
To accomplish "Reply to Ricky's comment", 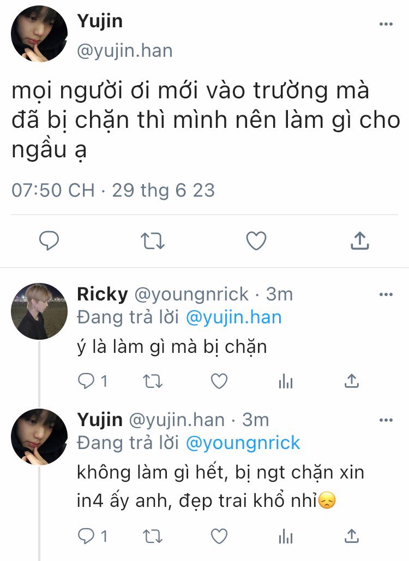I will pos(86,381).
